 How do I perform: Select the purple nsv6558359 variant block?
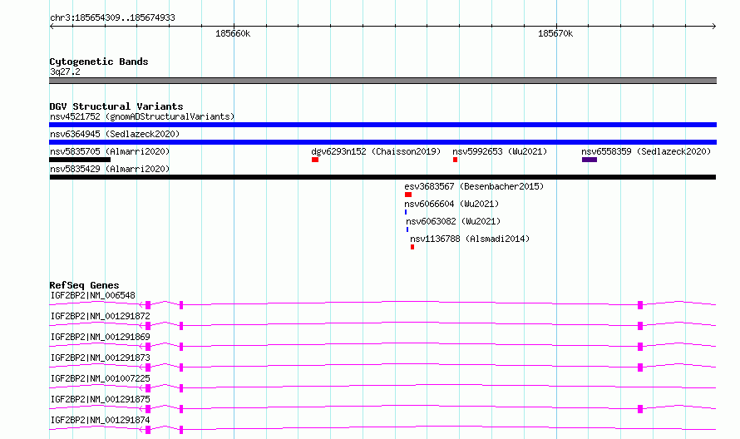(590, 160)
